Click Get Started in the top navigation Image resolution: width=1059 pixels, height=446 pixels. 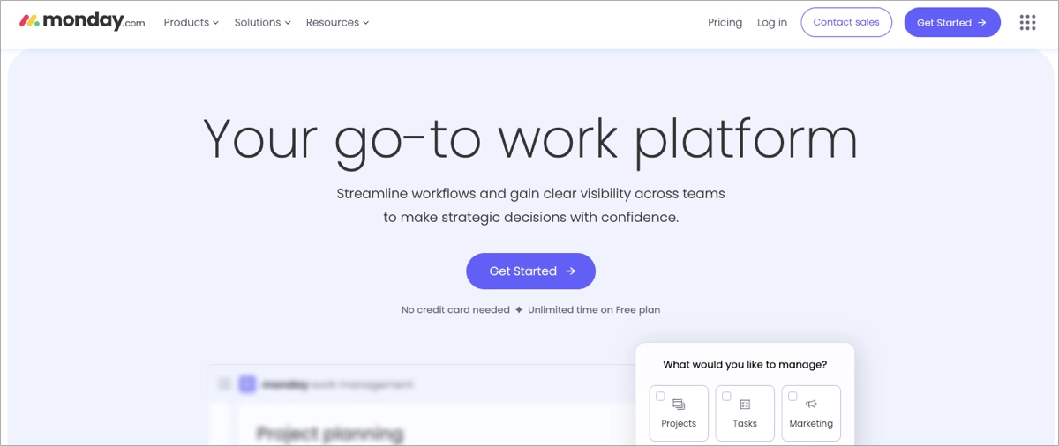click(x=951, y=23)
